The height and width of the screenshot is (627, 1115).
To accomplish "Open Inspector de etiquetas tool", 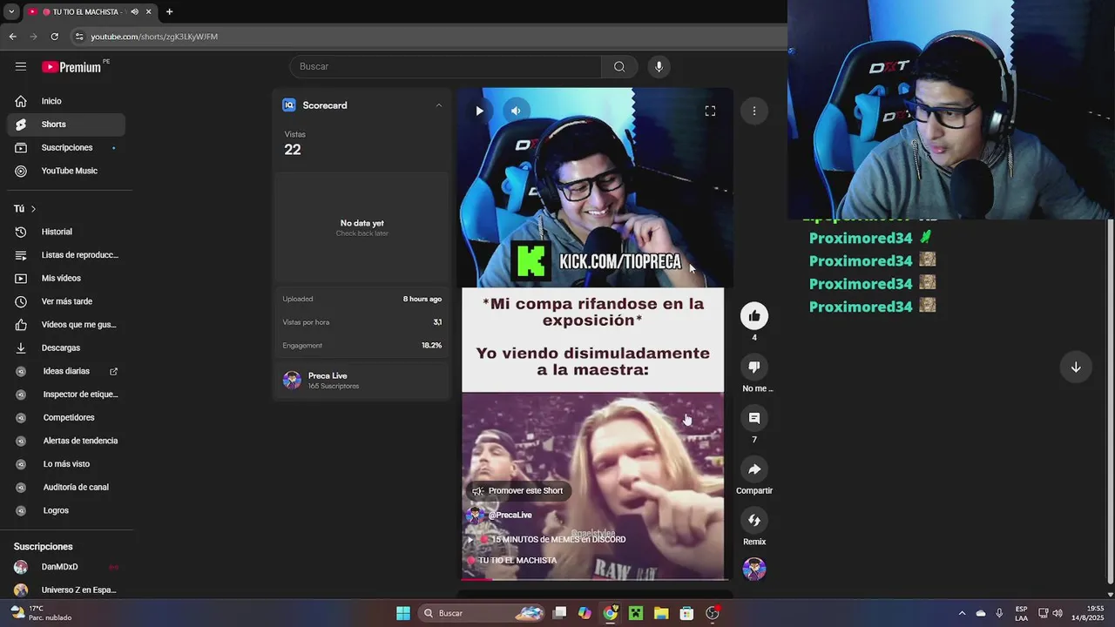I will [66, 394].
